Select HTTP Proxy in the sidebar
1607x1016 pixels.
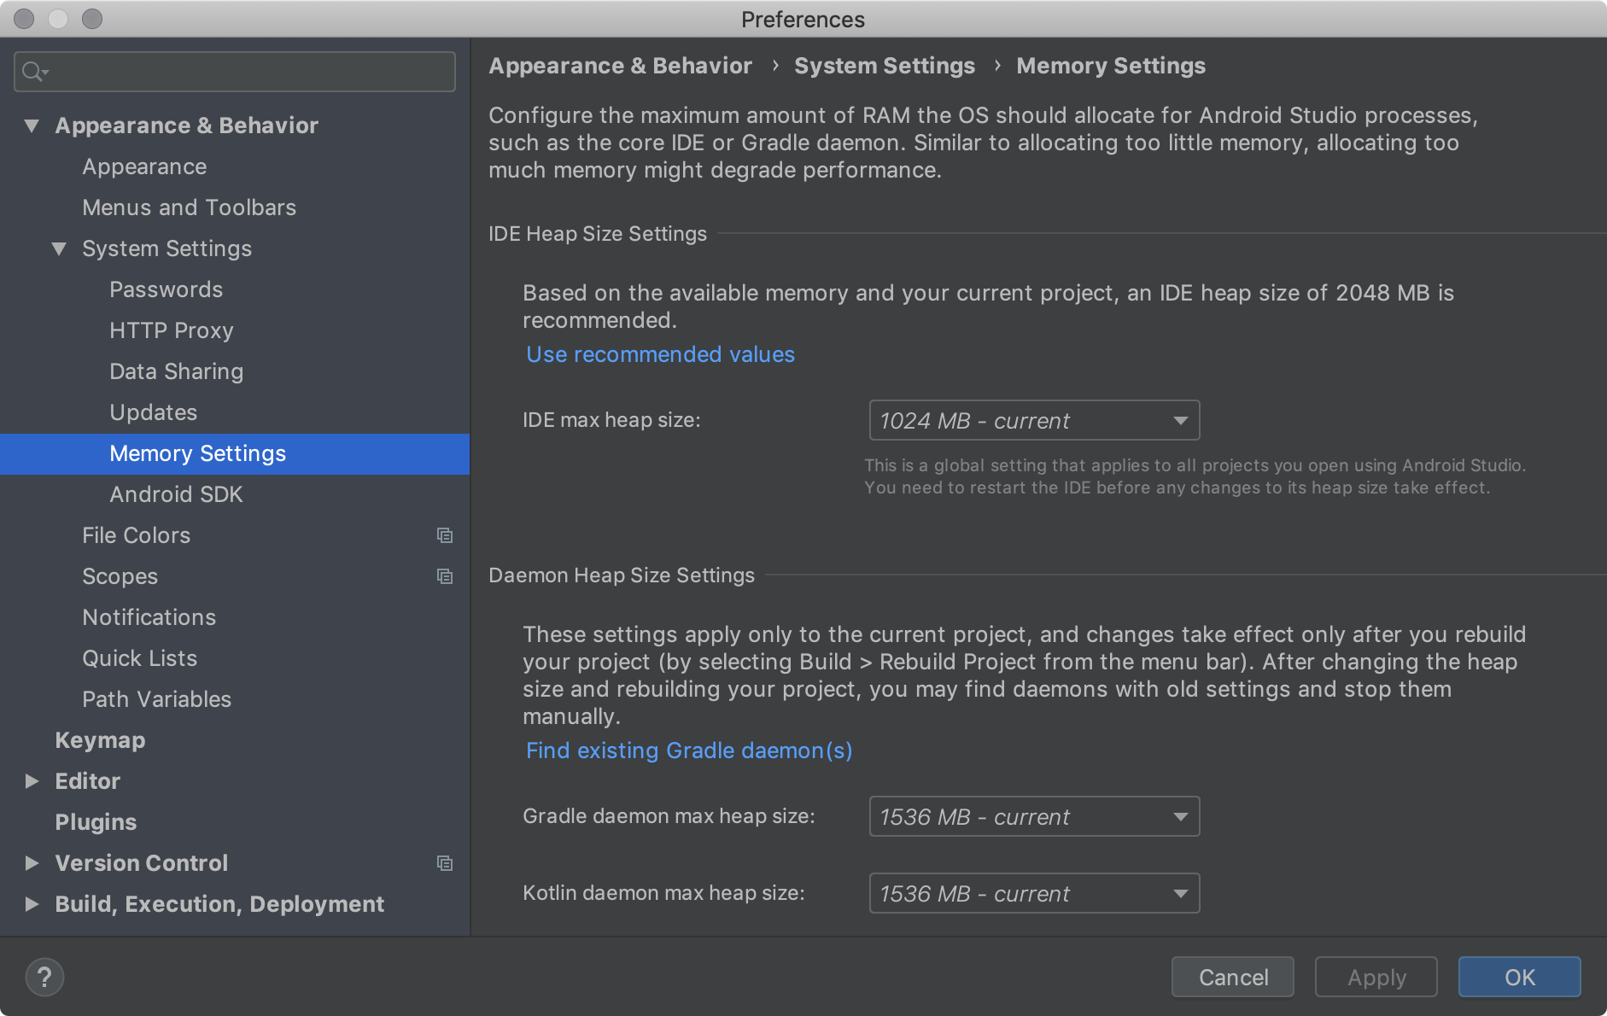pyautogui.click(x=171, y=330)
